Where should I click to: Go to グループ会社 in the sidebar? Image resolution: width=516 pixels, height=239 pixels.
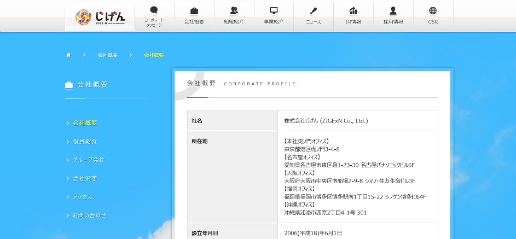[89, 160]
